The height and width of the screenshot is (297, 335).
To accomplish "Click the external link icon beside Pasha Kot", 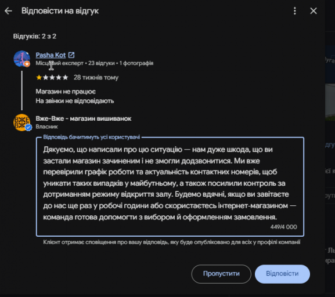I will [71, 55].
